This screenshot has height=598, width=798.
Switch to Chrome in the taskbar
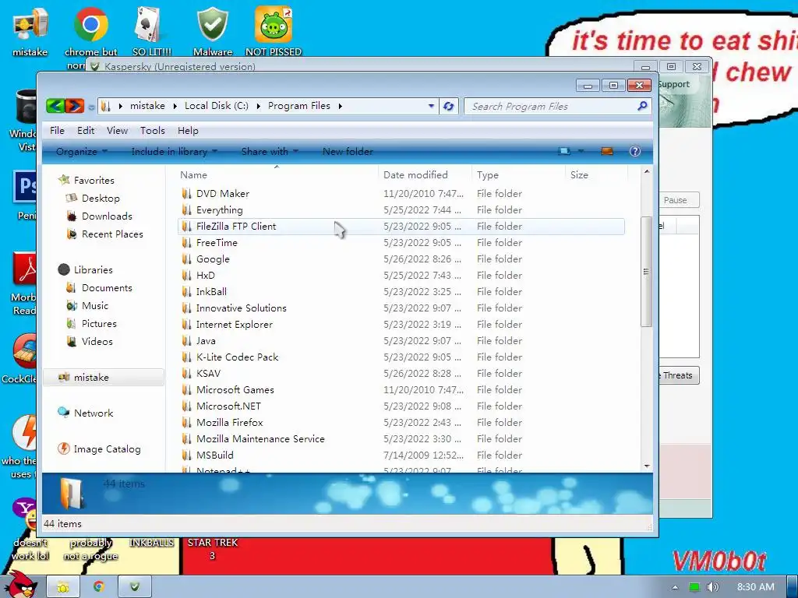[99, 587]
